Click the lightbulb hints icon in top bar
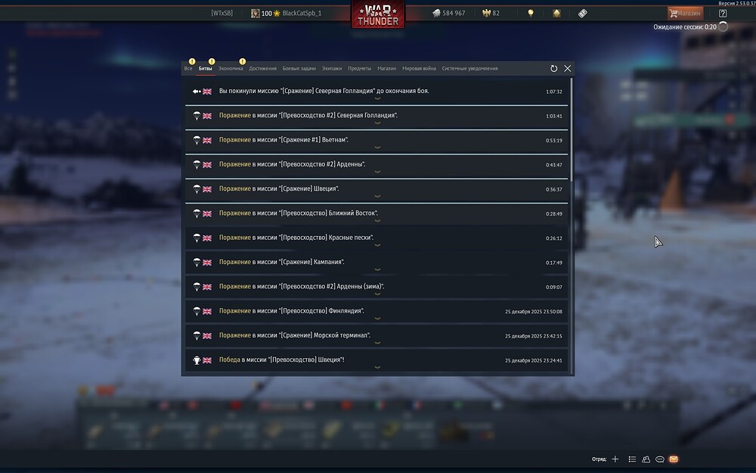 pos(531,13)
